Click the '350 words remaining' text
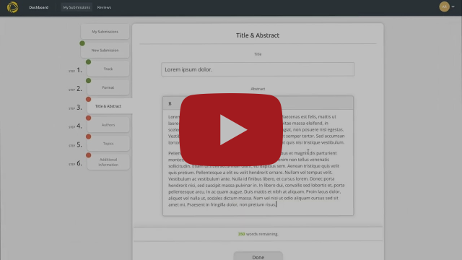 click(x=258, y=234)
